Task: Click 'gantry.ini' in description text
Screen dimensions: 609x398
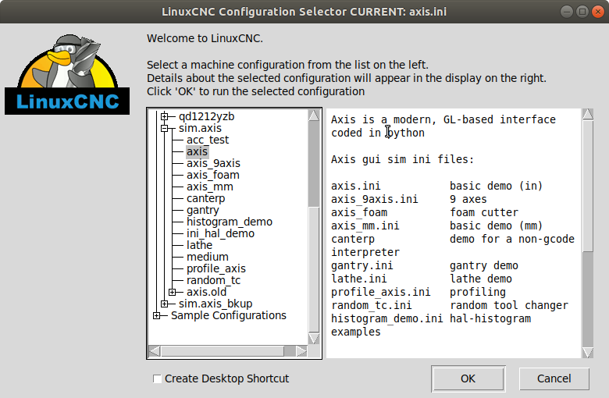Action: [x=362, y=265]
